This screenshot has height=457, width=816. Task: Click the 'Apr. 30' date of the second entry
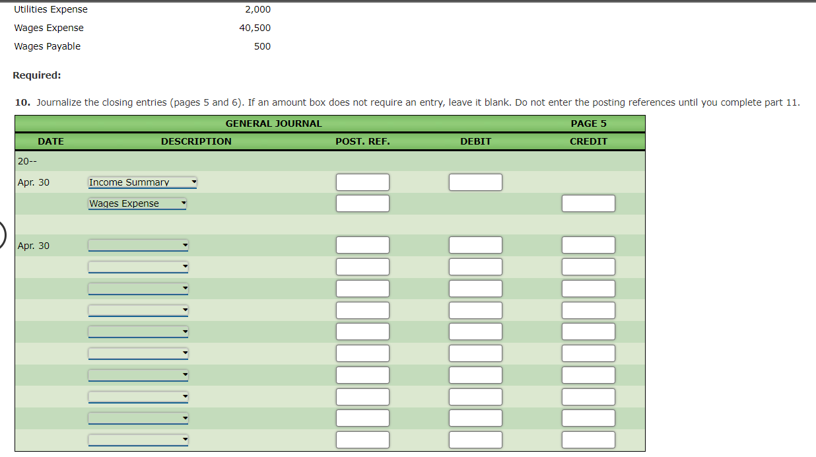pyautogui.click(x=34, y=246)
